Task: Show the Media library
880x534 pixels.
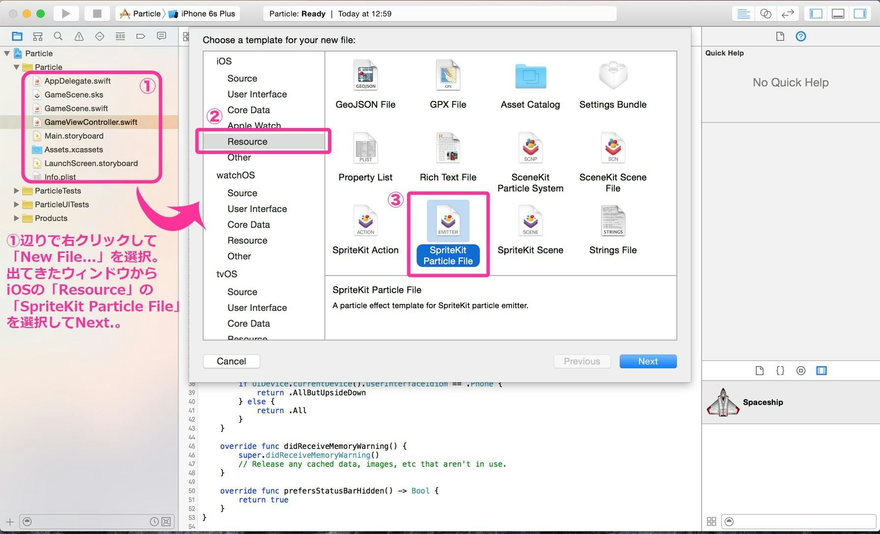Action: pos(822,371)
